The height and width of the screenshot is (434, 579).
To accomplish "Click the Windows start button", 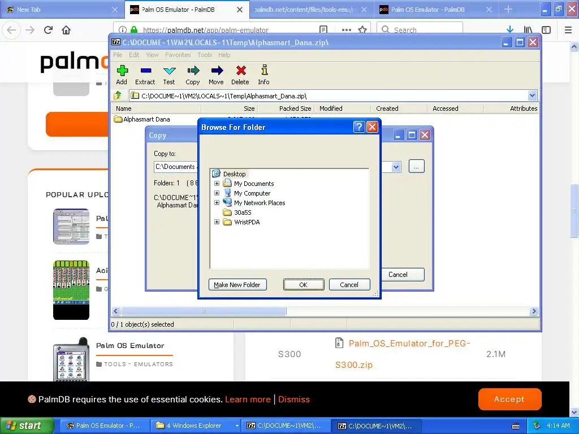I will (27, 426).
